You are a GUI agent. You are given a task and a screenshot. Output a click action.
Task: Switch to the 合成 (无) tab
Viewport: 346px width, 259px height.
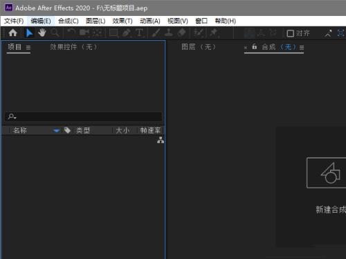[x=279, y=47]
